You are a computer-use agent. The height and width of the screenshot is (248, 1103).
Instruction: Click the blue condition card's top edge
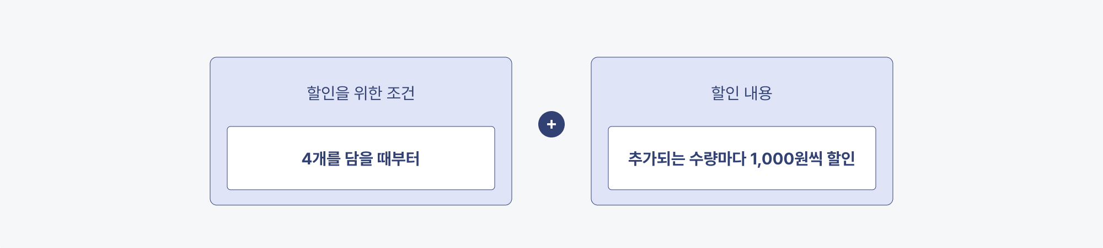[x=361, y=57]
